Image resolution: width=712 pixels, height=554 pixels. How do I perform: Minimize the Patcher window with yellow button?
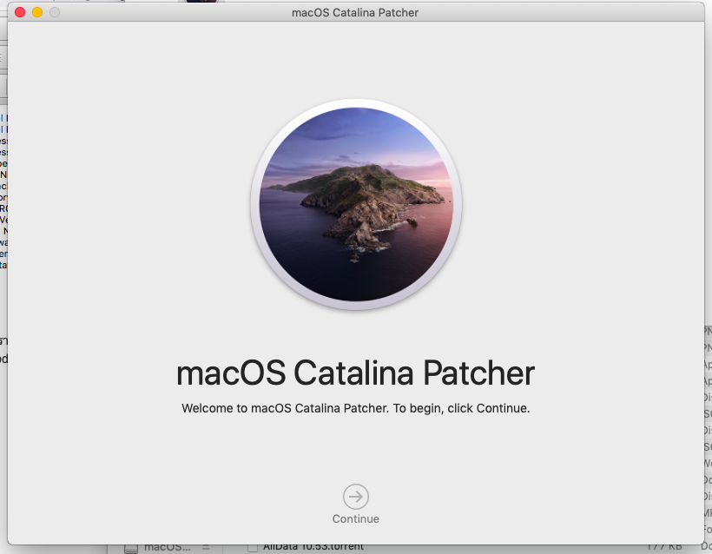pyautogui.click(x=37, y=12)
